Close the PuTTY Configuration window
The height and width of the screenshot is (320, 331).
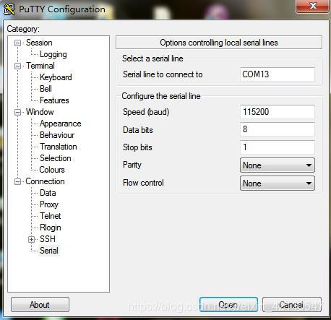point(312,6)
